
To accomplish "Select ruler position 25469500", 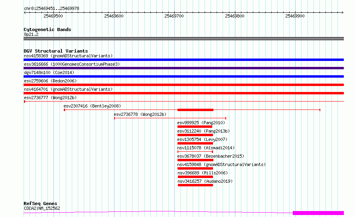I will point(53,16).
